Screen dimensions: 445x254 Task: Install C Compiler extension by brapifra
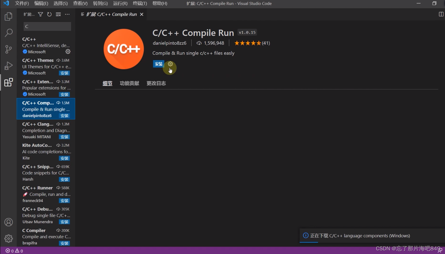pos(65,243)
